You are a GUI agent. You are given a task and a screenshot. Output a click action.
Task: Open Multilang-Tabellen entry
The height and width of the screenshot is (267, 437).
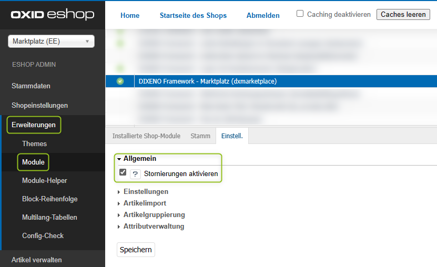tap(49, 217)
